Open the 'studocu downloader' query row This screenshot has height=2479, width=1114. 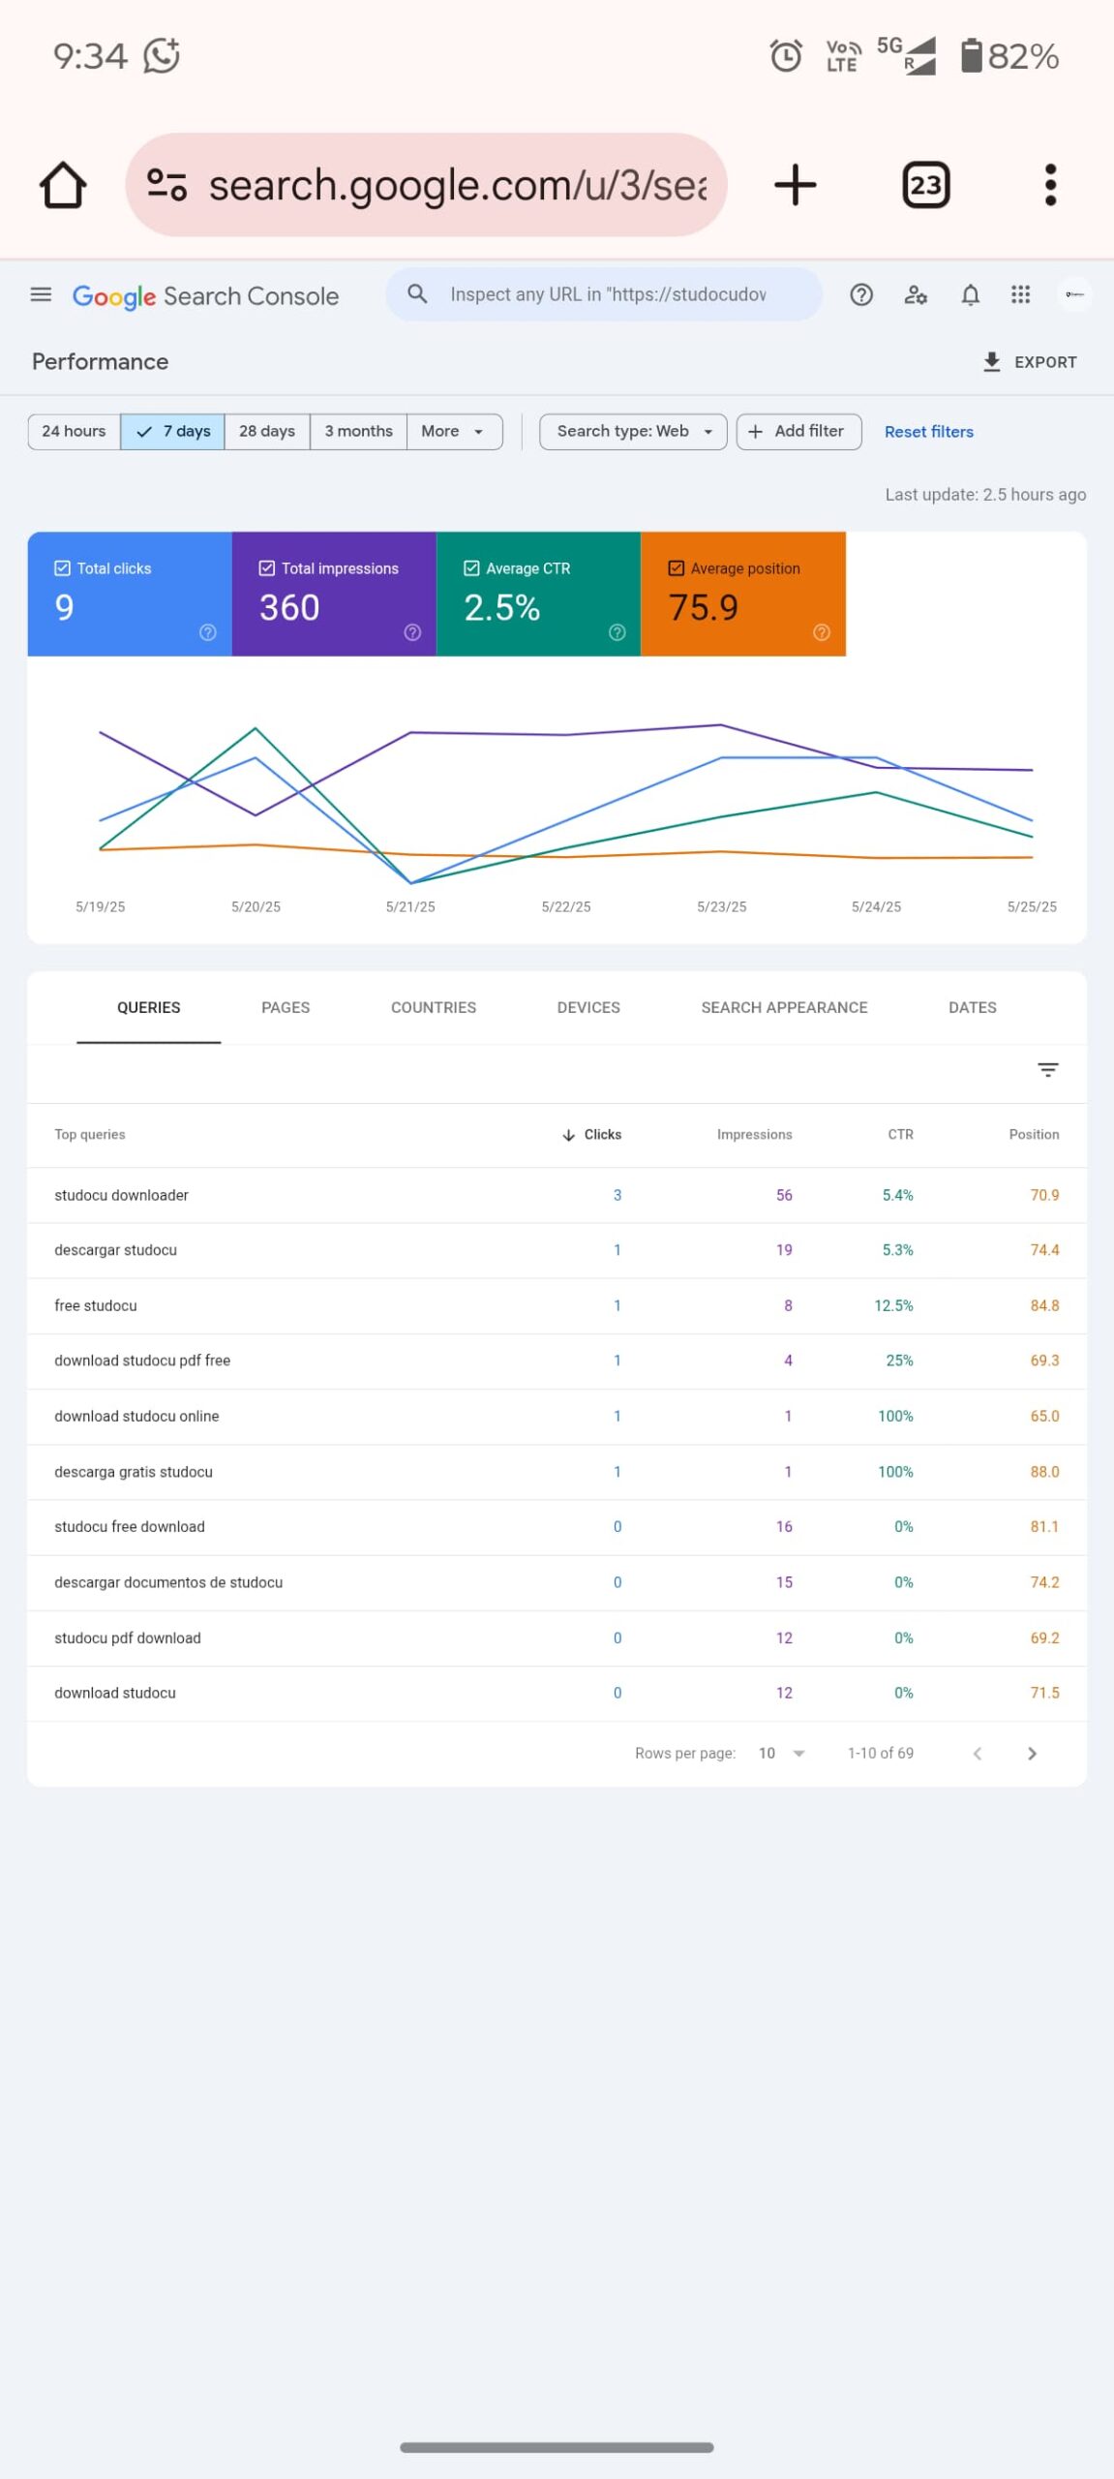click(557, 1195)
